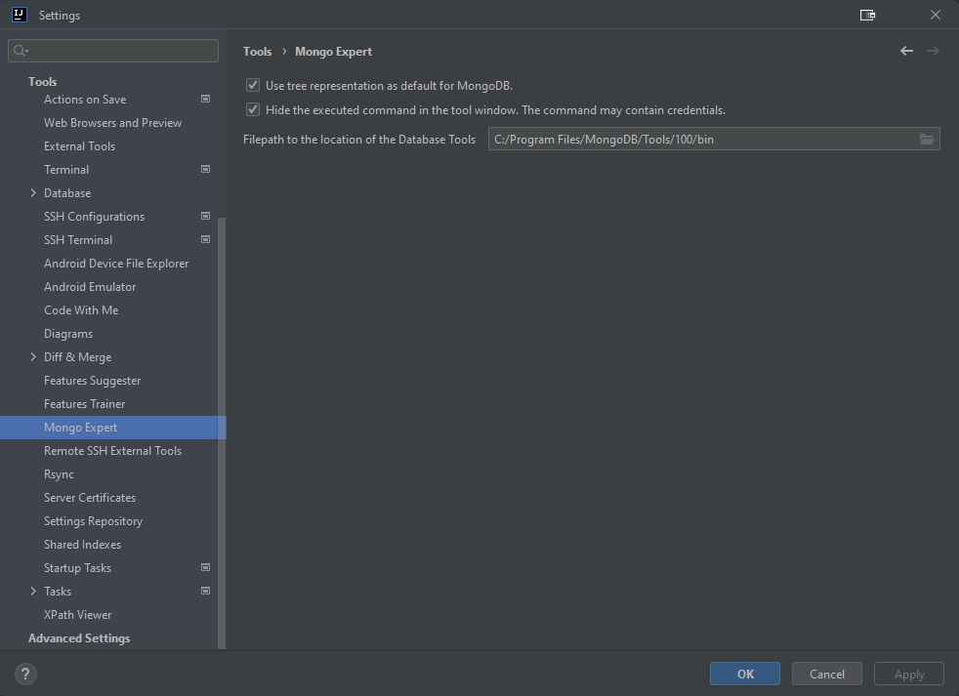Click the project-level icon beside Terminal

pos(205,169)
